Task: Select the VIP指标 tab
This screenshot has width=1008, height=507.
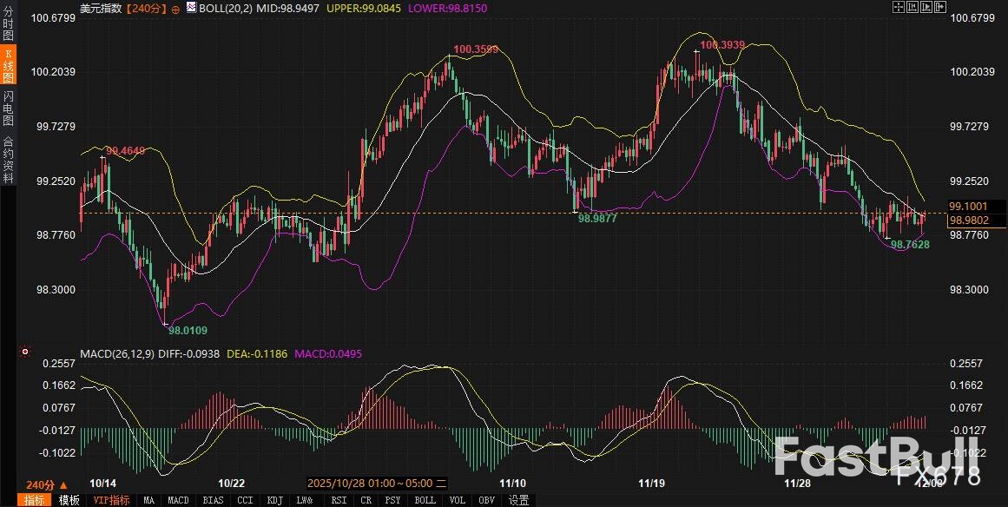Action: (111, 500)
